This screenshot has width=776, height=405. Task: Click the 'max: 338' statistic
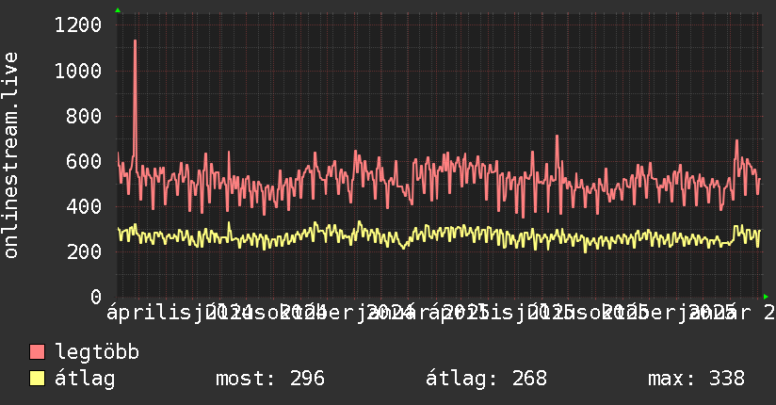point(696,379)
